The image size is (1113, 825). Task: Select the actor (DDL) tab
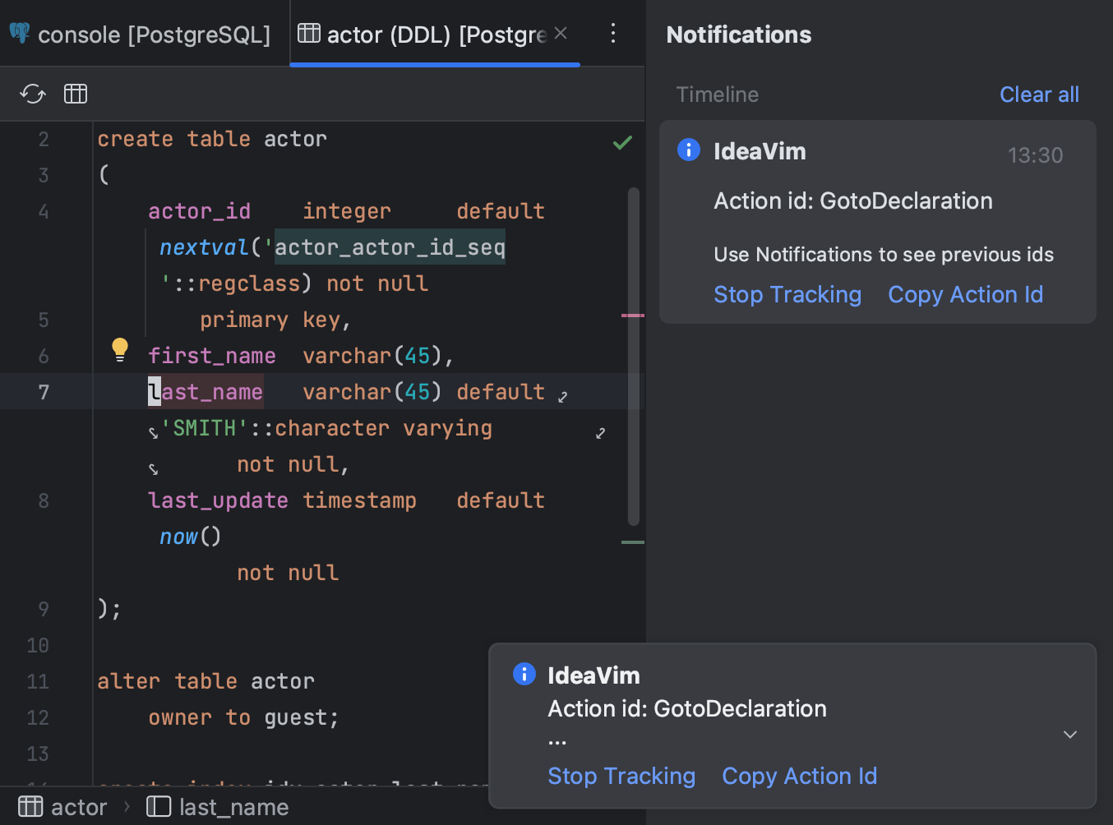pyautogui.click(x=427, y=34)
